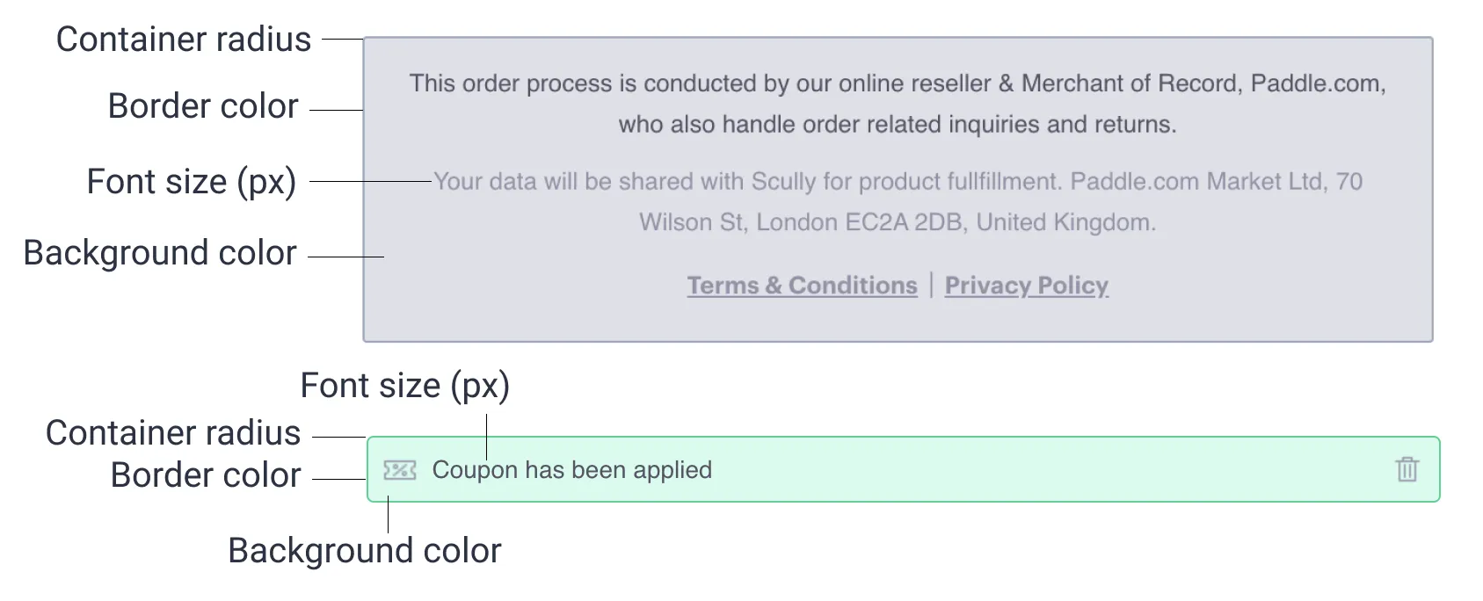1483x601 pixels.
Task: Click the Paddle.com reseller disclaimer paragraph
Action: [x=897, y=104]
